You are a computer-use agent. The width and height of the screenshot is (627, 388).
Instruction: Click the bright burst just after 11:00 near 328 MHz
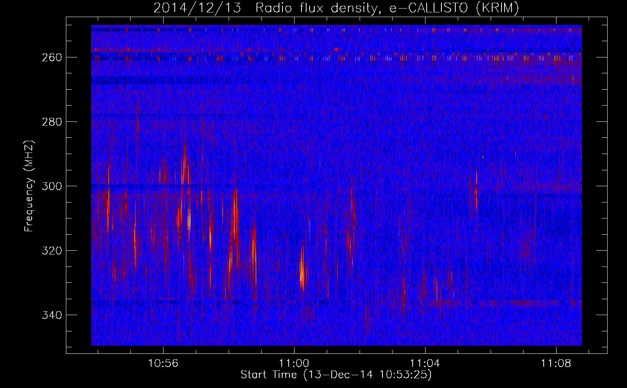(302, 270)
